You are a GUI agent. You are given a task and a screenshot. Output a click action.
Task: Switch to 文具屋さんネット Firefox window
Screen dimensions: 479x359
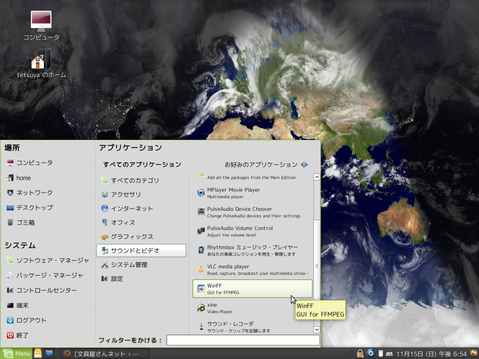tap(104, 353)
